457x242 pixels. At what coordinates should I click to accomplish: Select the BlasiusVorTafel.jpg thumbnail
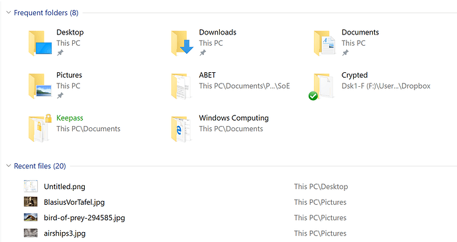coord(30,202)
